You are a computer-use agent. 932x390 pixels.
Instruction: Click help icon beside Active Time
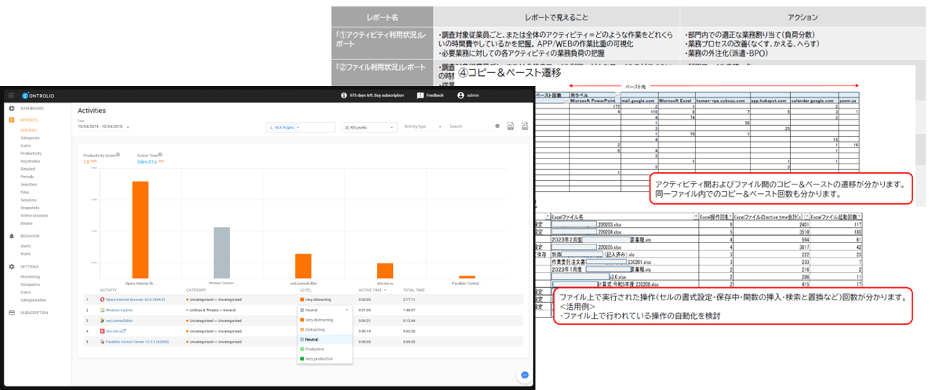160,155
